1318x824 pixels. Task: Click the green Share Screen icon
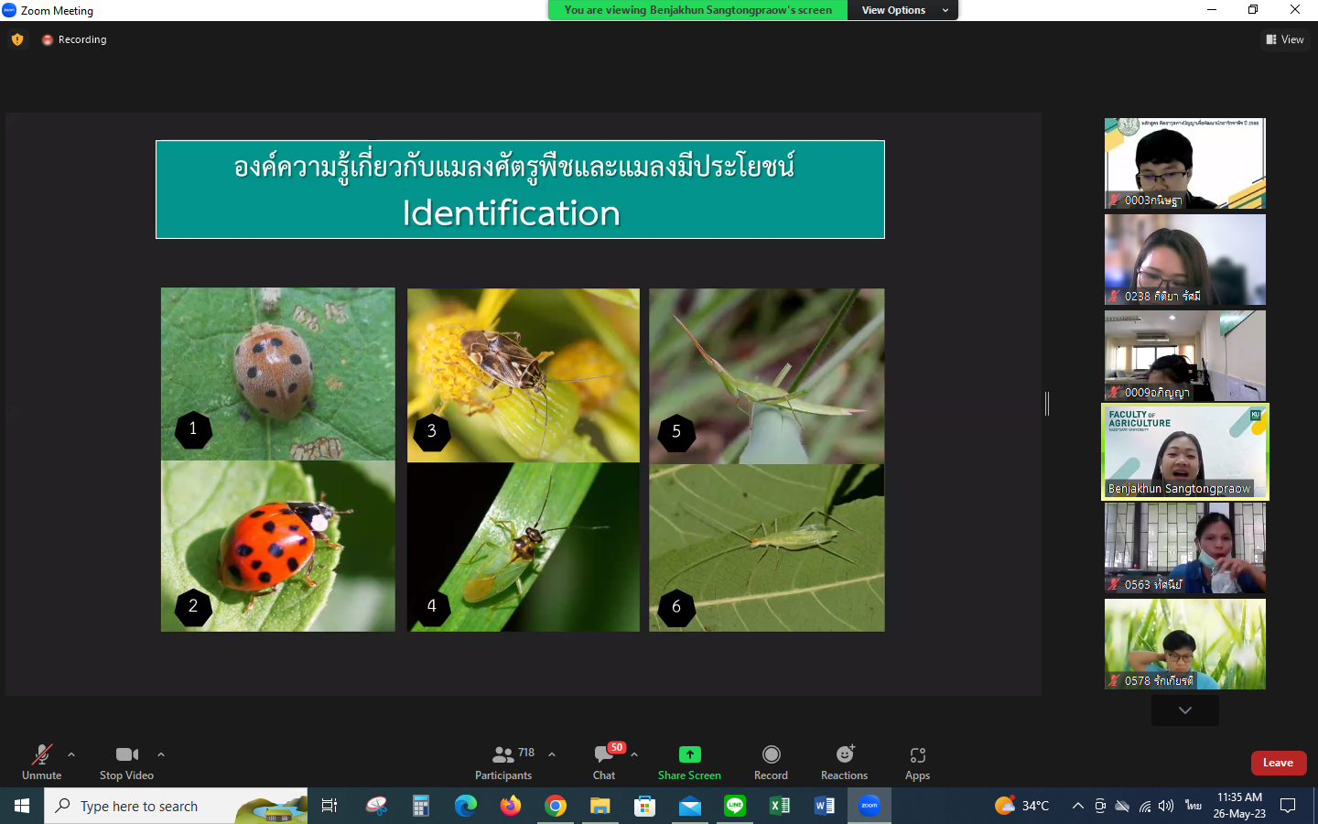[689, 754]
